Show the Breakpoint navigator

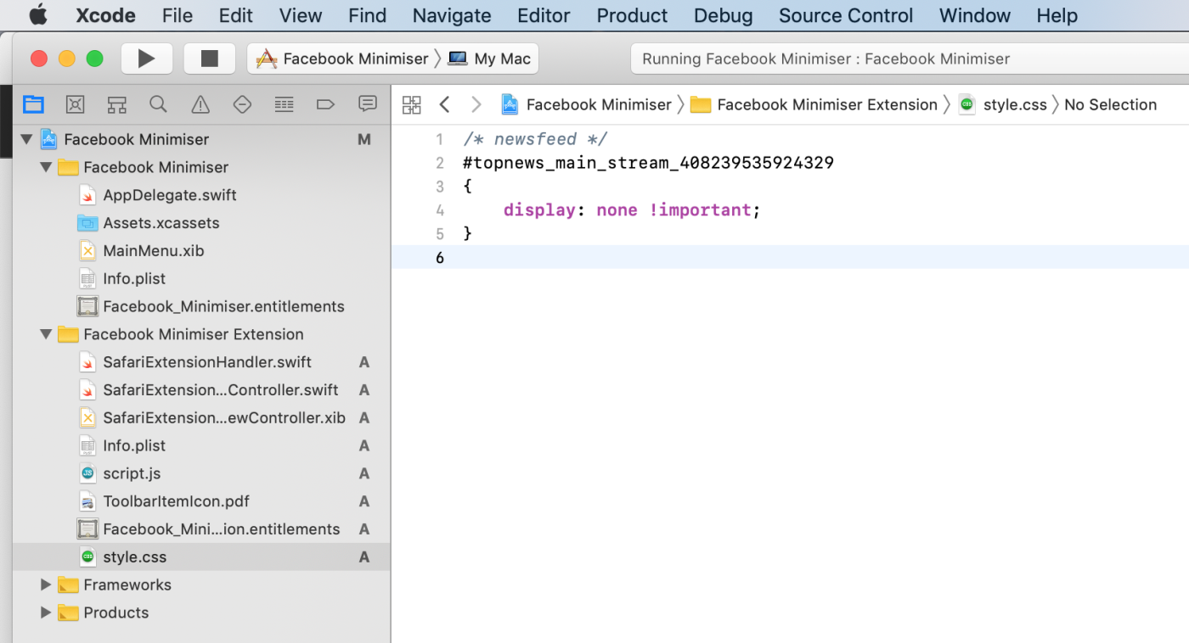coord(325,104)
